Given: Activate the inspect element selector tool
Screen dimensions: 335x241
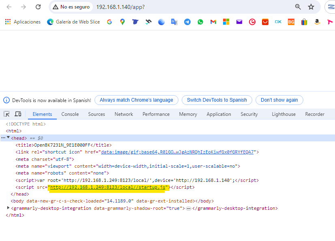Looking at the screenshot, I should (6, 114).
